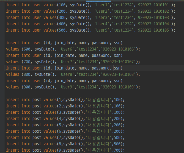Click 'join_date' on the highlighted caret line
Screen dimensions: 184x153
pos(64,68)
